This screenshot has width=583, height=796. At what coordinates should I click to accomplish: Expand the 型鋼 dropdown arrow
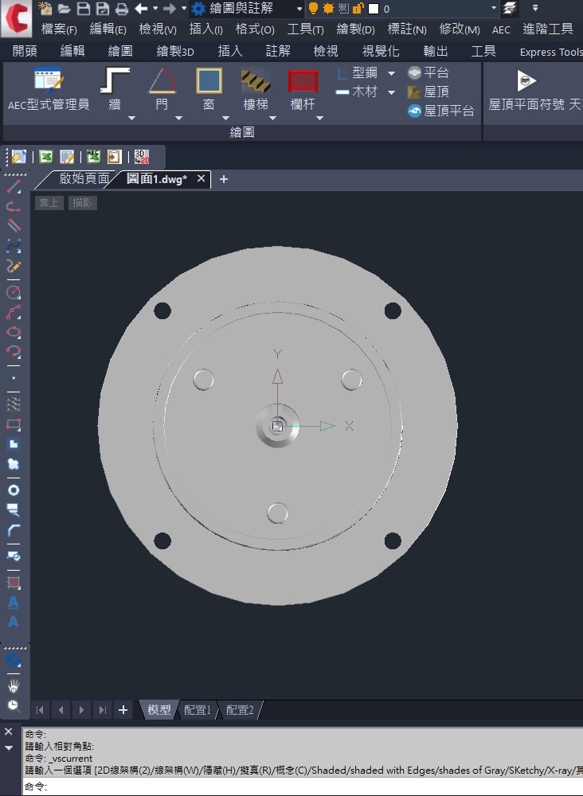tap(391, 73)
